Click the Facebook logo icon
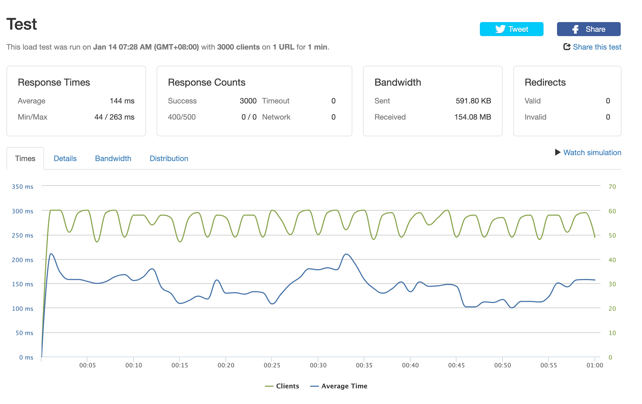This screenshot has height=404, width=642. (575, 29)
